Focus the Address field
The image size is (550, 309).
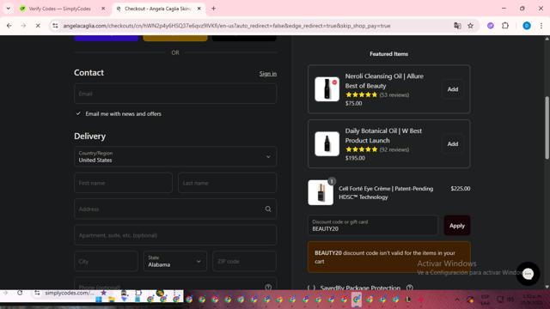click(x=175, y=209)
